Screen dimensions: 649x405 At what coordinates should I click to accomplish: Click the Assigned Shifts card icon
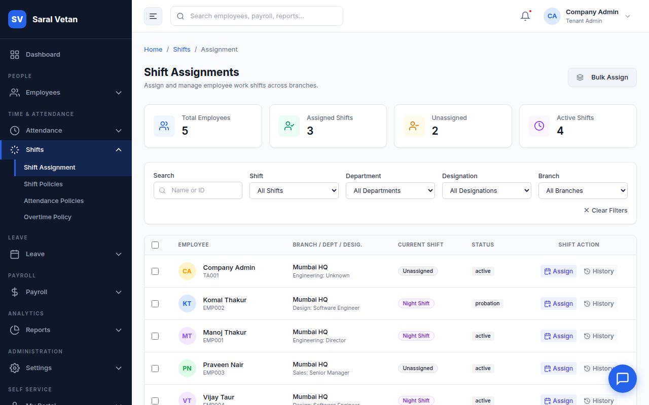289,126
